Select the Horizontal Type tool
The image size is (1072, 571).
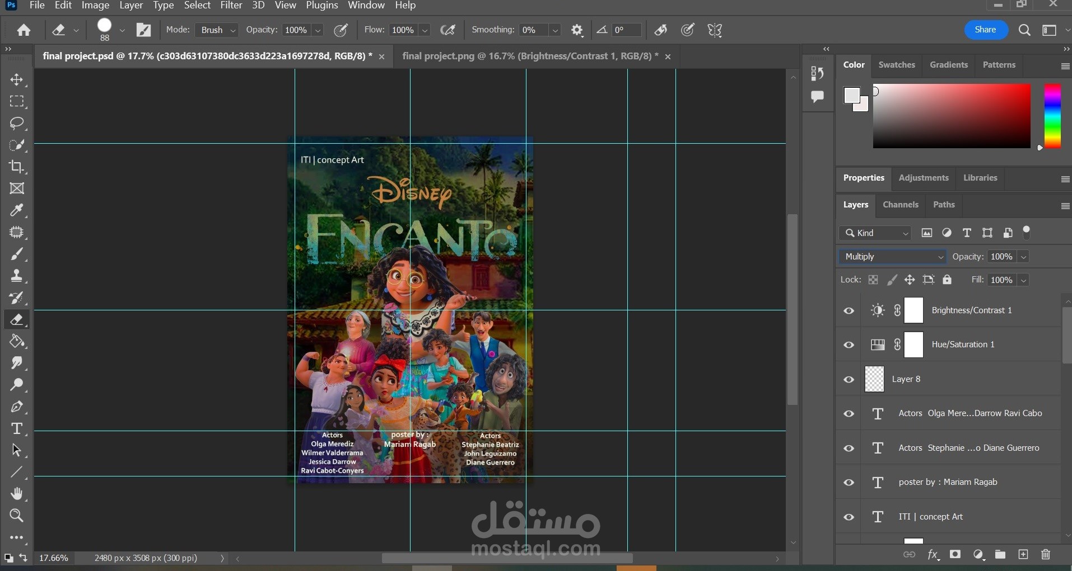pos(17,428)
